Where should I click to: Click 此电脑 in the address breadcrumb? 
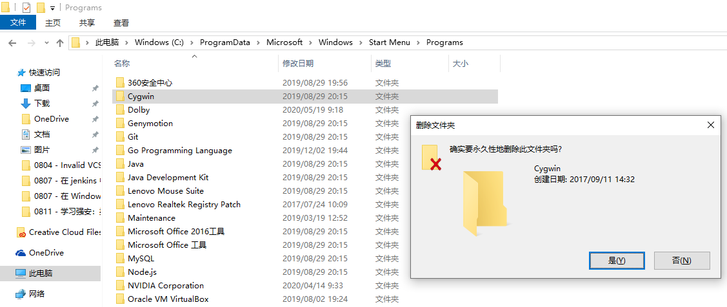point(106,42)
